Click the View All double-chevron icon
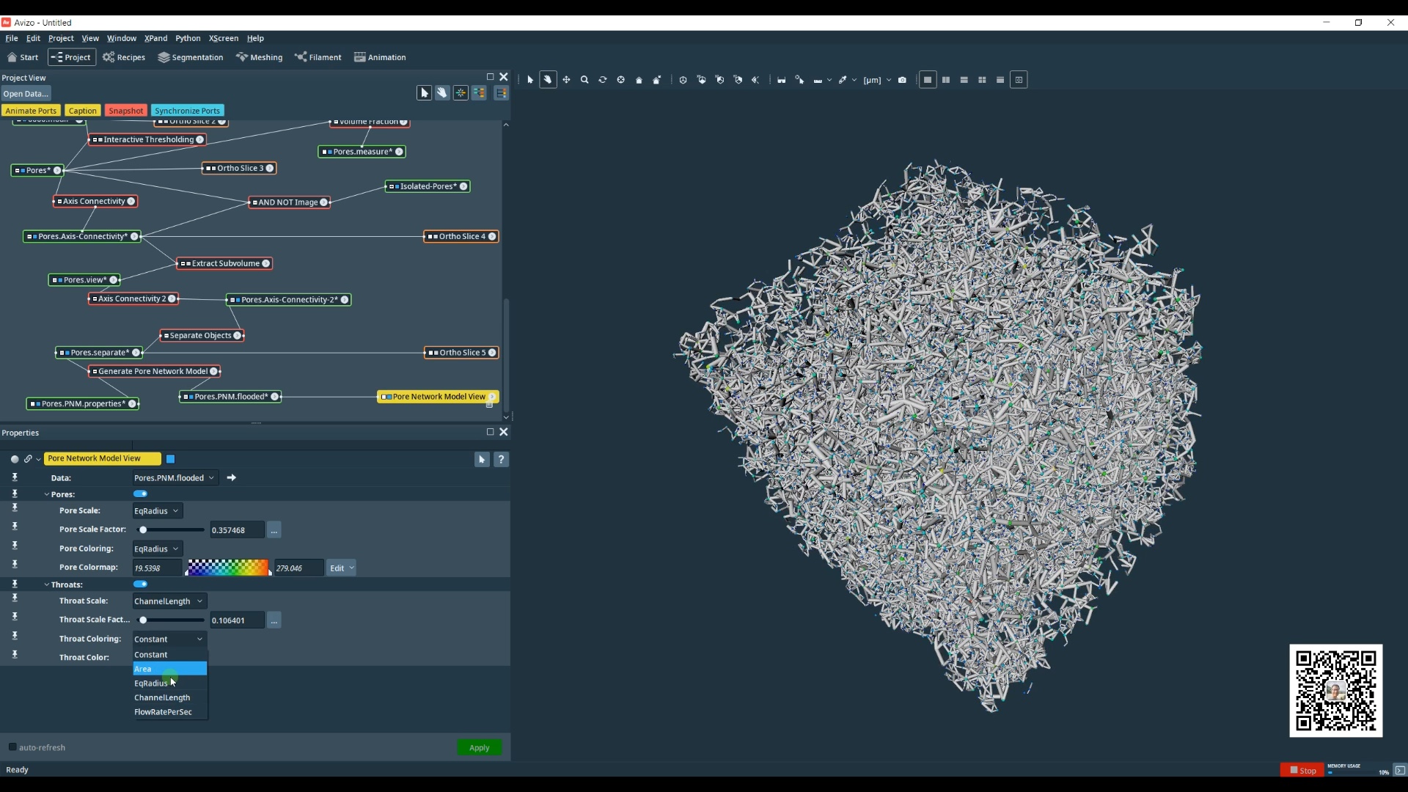 pos(756,80)
